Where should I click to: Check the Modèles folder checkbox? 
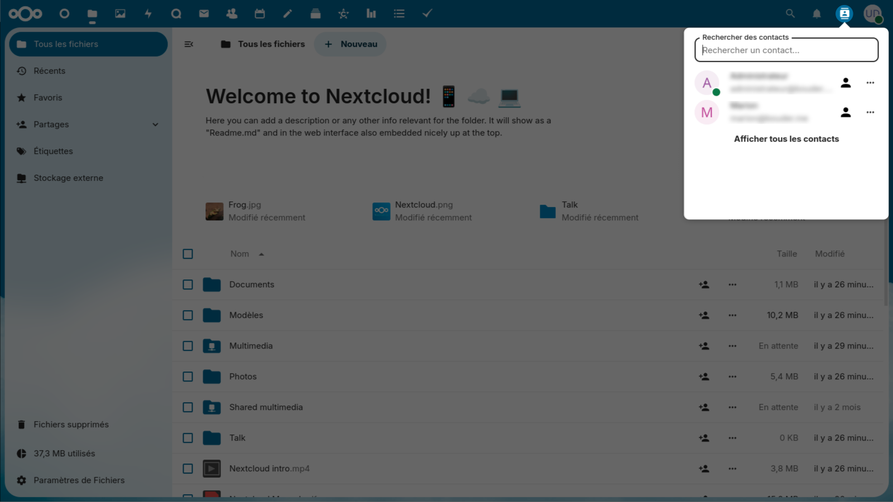188,315
